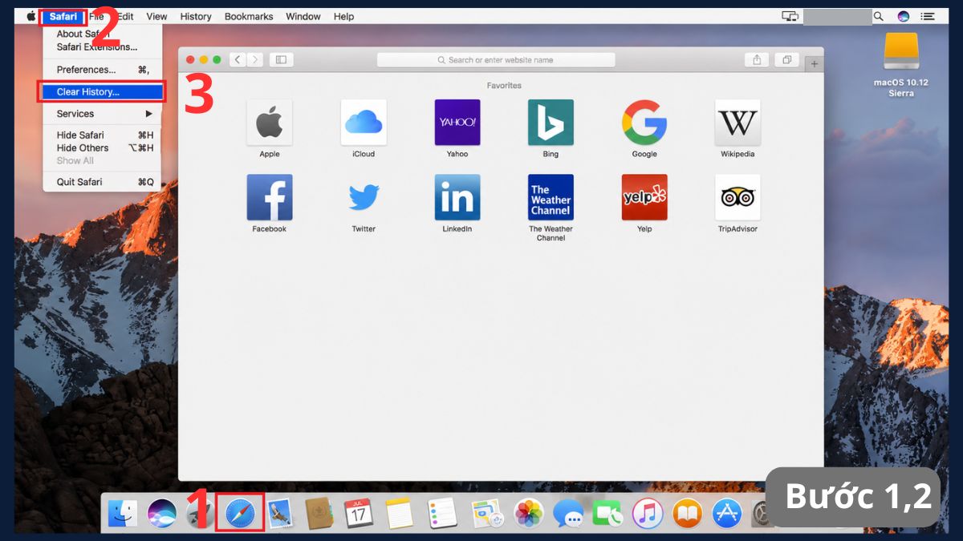Go back with Safari back arrow

point(238,60)
